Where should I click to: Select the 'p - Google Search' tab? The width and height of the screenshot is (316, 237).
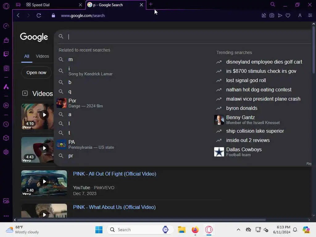click(x=116, y=5)
